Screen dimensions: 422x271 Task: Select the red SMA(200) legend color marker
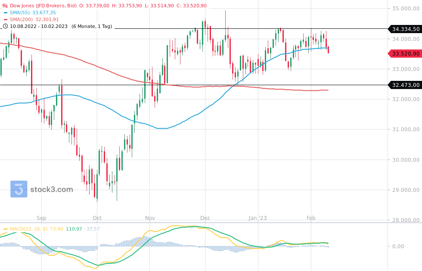pyautogui.click(x=5, y=20)
